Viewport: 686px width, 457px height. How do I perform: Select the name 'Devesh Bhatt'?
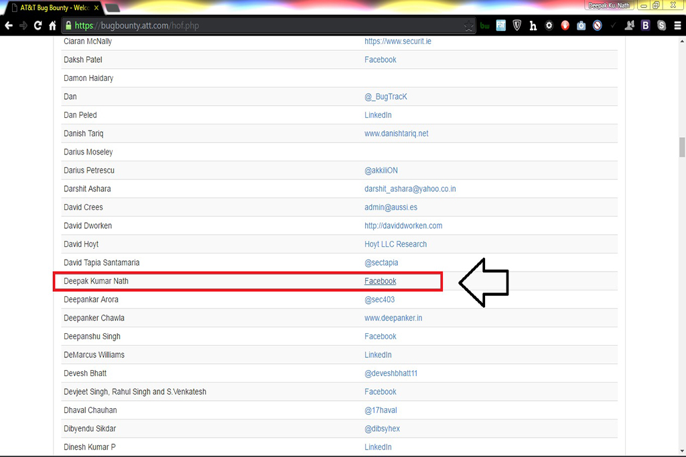[85, 373]
